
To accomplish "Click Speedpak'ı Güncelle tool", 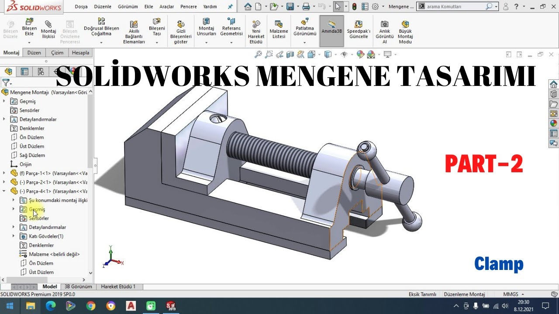I will (359, 30).
